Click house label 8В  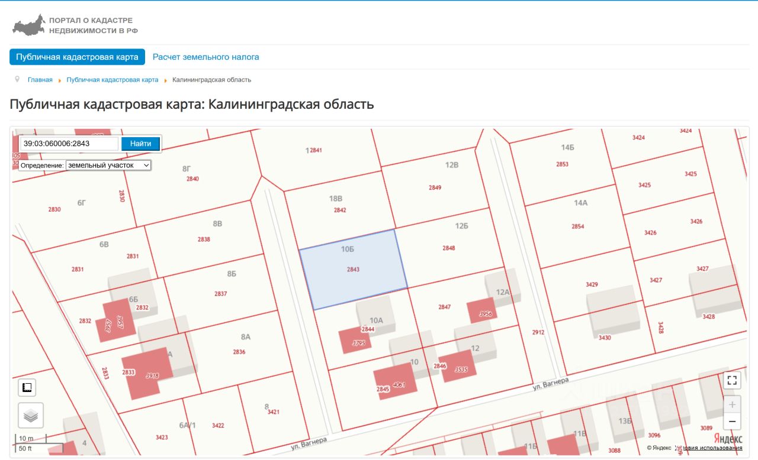217,224
